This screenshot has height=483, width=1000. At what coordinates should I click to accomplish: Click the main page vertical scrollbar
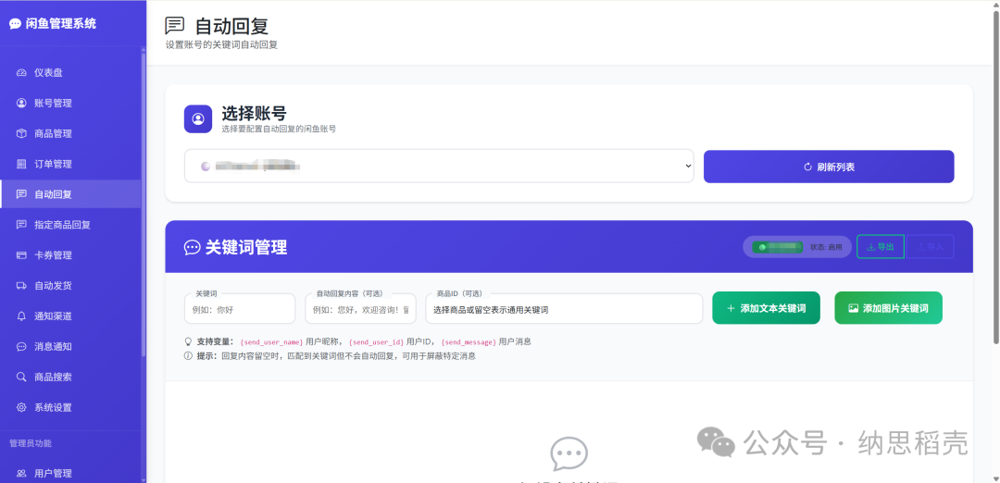coord(996,179)
